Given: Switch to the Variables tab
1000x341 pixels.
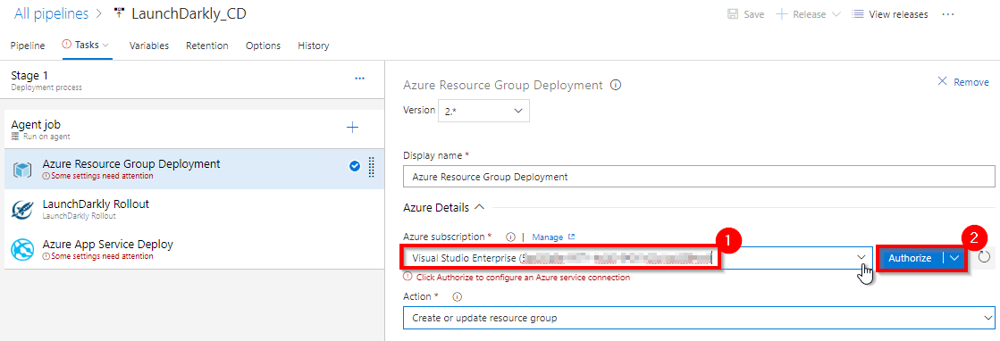Looking at the screenshot, I should point(148,46).
